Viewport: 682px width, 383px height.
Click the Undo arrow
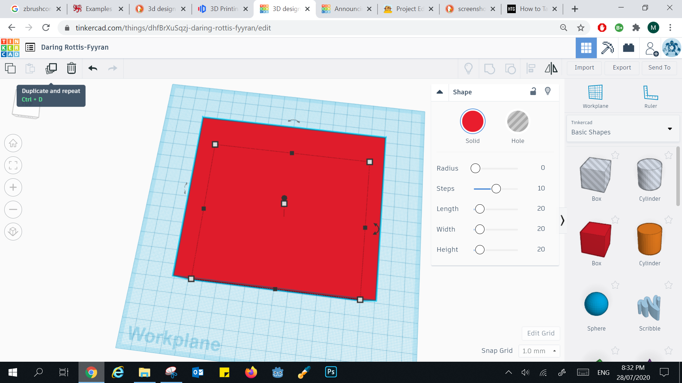click(x=92, y=68)
